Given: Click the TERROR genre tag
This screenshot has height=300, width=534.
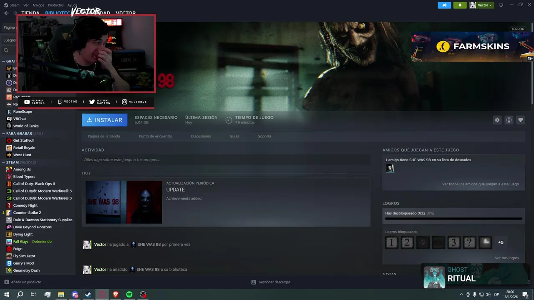Looking at the screenshot, I should 518,29.
